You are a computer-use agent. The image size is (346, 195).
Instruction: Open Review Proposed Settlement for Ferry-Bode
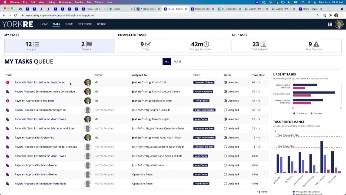click(x=41, y=184)
